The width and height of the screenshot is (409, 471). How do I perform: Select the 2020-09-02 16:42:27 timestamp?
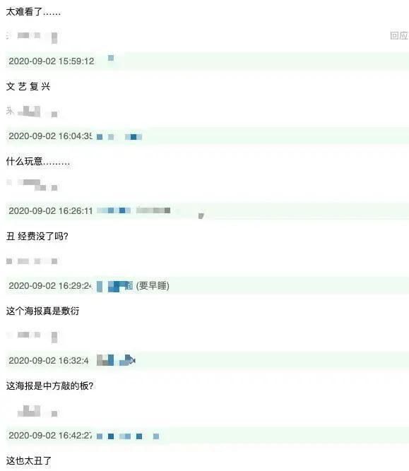50,435
